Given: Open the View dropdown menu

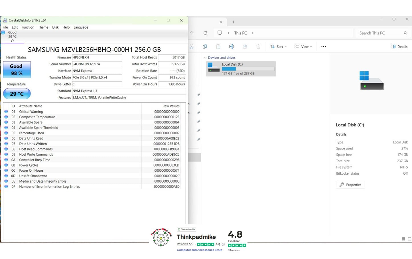Looking at the screenshot, I should pyautogui.click(x=303, y=47).
